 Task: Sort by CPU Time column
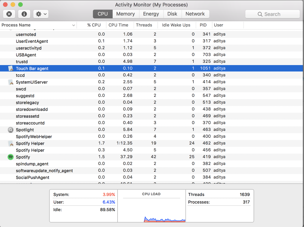pyautogui.click(x=118, y=25)
